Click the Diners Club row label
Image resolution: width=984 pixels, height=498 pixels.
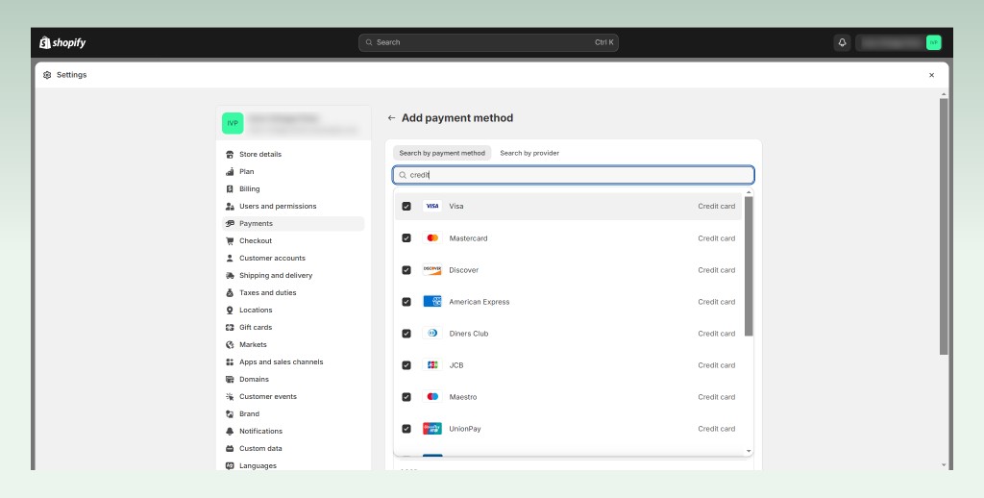click(x=469, y=334)
